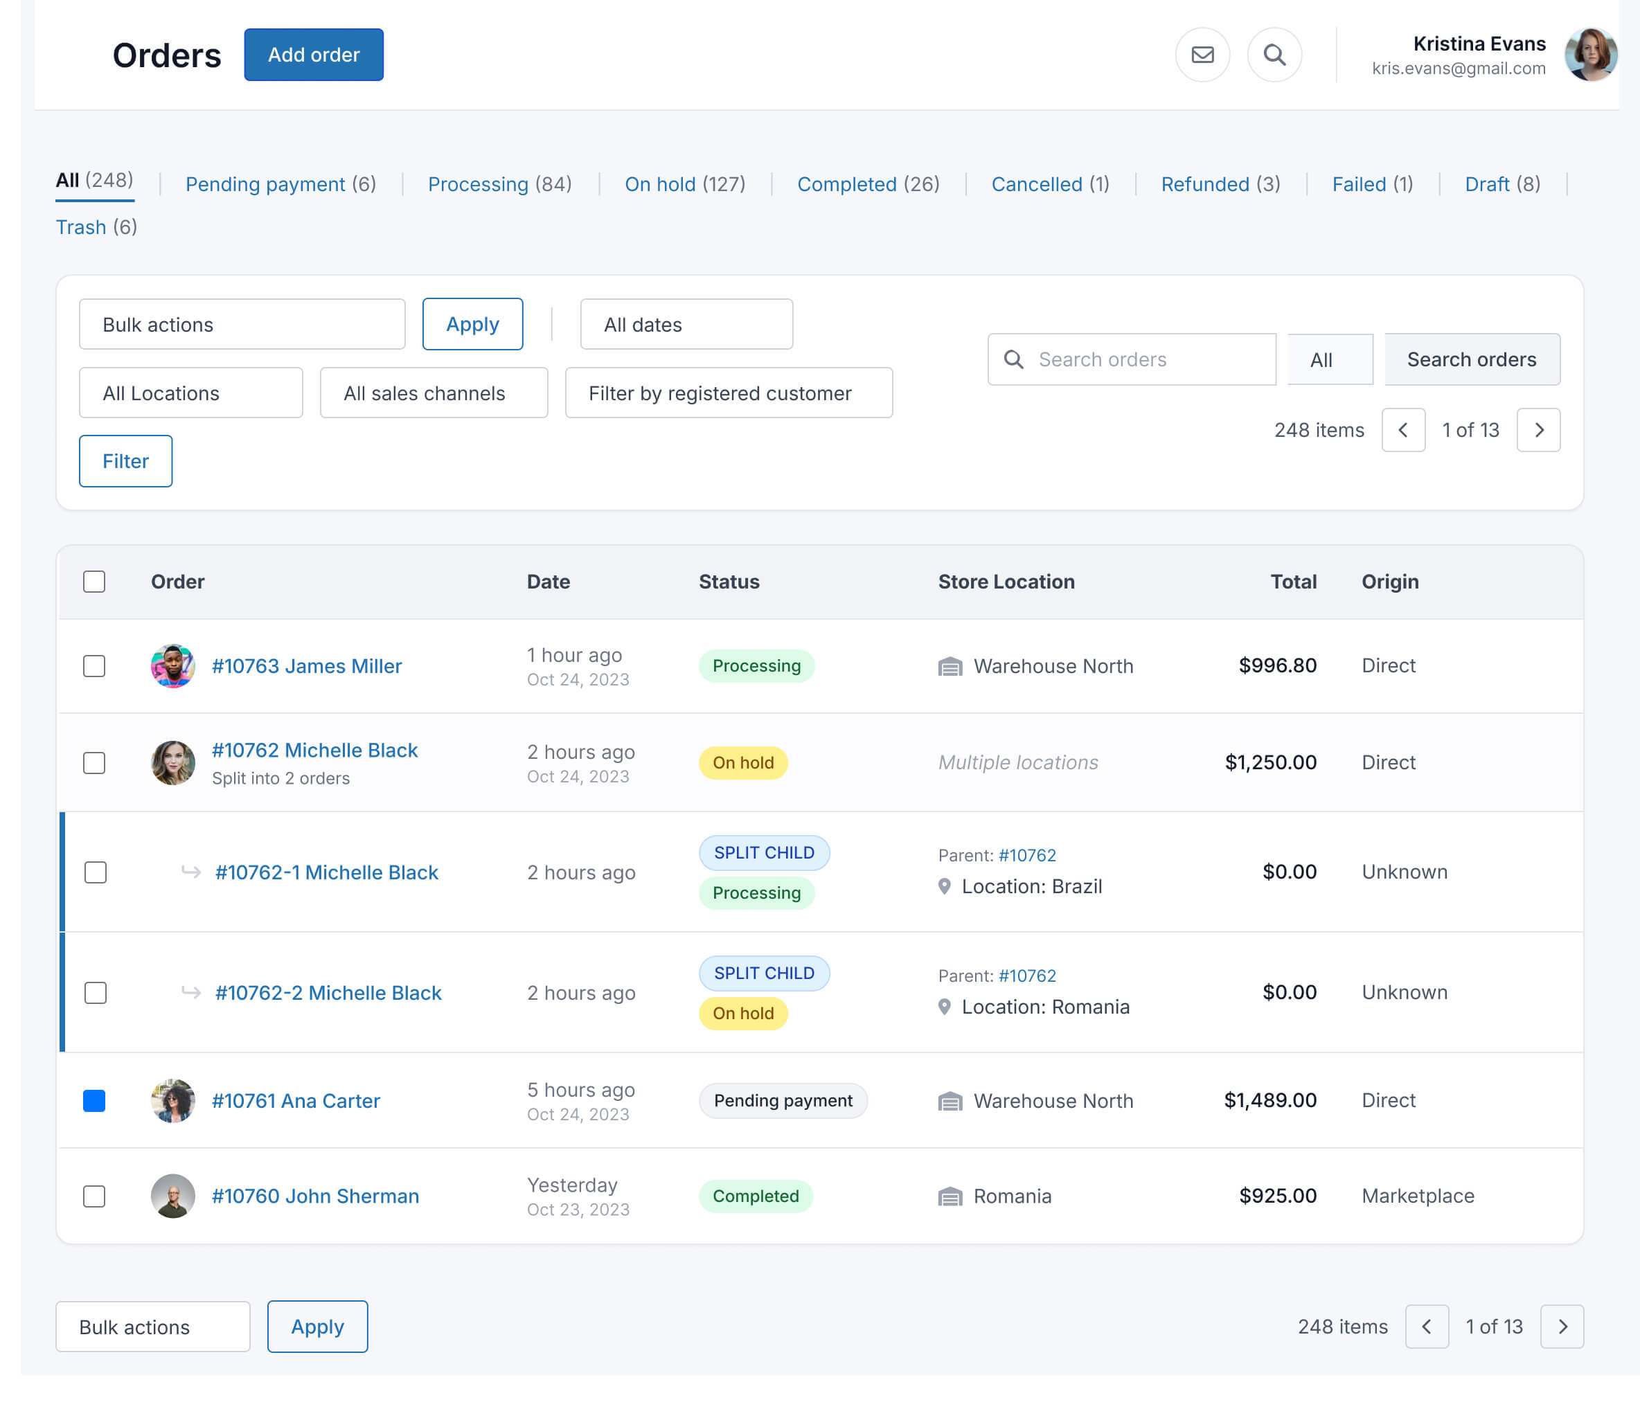Open the Bulk actions dropdown
The height and width of the screenshot is (1418, 1640).
tap(242, 323)
